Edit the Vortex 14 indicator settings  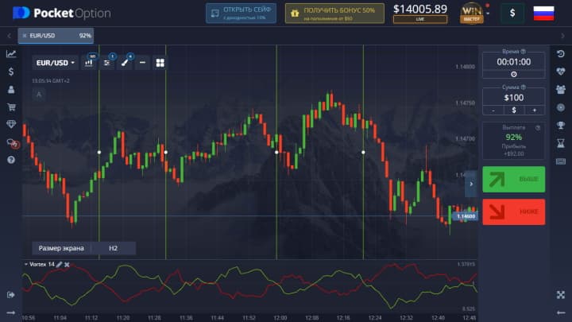[x=58, y=264]
